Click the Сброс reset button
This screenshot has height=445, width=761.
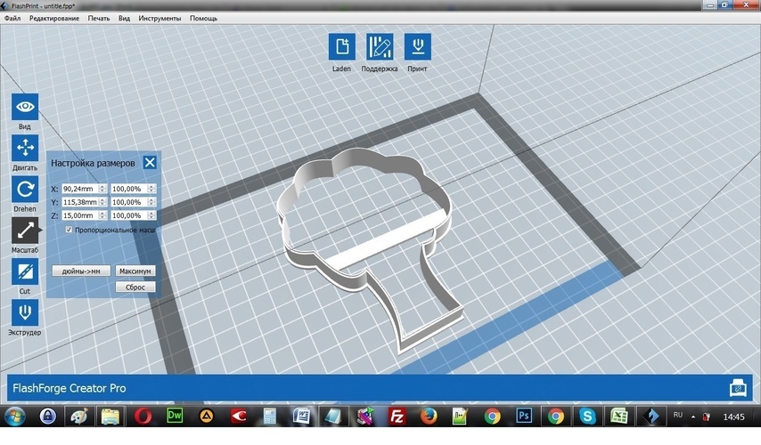point(135,287)
